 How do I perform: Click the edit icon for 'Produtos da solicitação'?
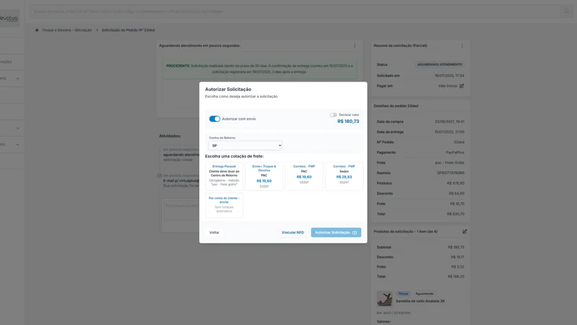point(464,232)
